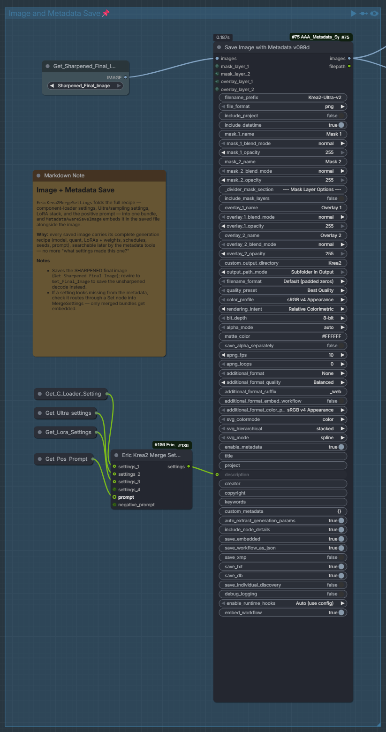
Task: Click the negative_prompt input port
Action: (114, 505)
